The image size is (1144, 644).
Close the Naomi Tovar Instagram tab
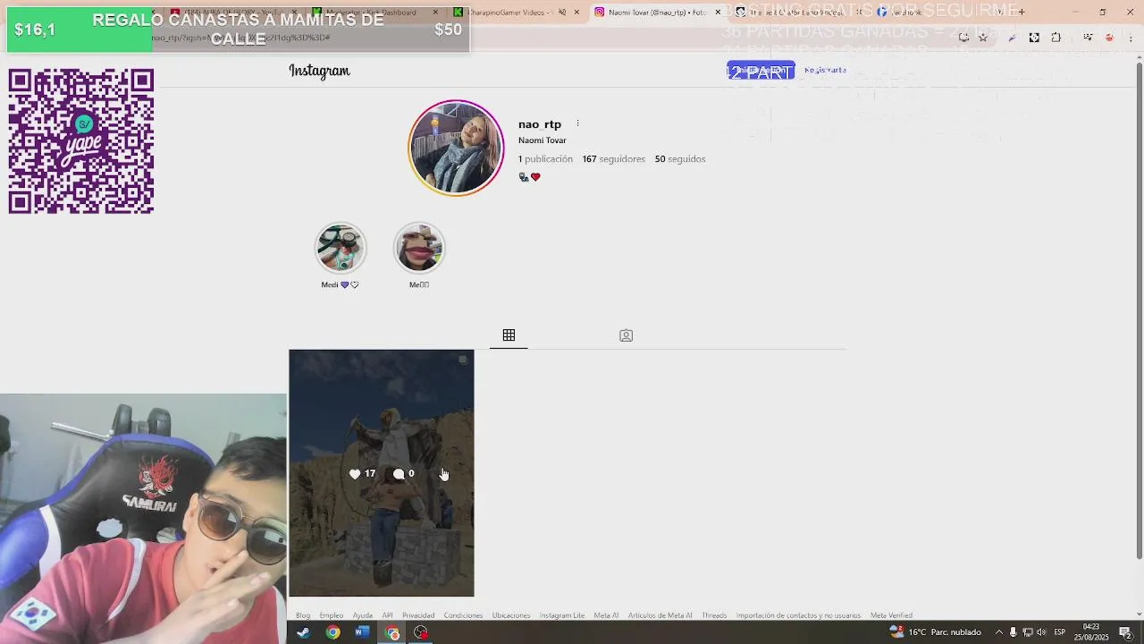718,13
